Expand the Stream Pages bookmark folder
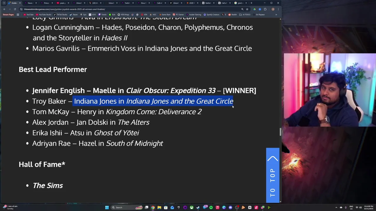The width and height of the screenshot is (376, 211). (x=9, y=15)
